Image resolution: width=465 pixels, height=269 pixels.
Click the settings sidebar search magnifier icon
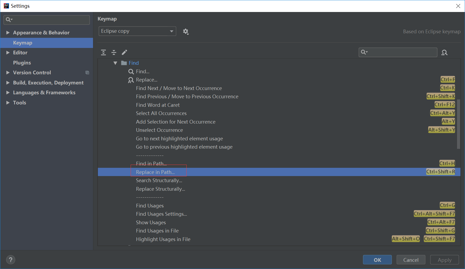tap(9, 19)
